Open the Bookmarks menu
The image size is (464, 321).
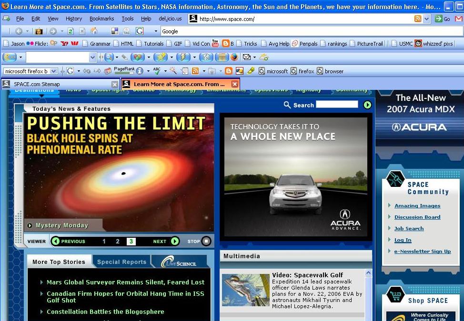[x=101, y=19]
